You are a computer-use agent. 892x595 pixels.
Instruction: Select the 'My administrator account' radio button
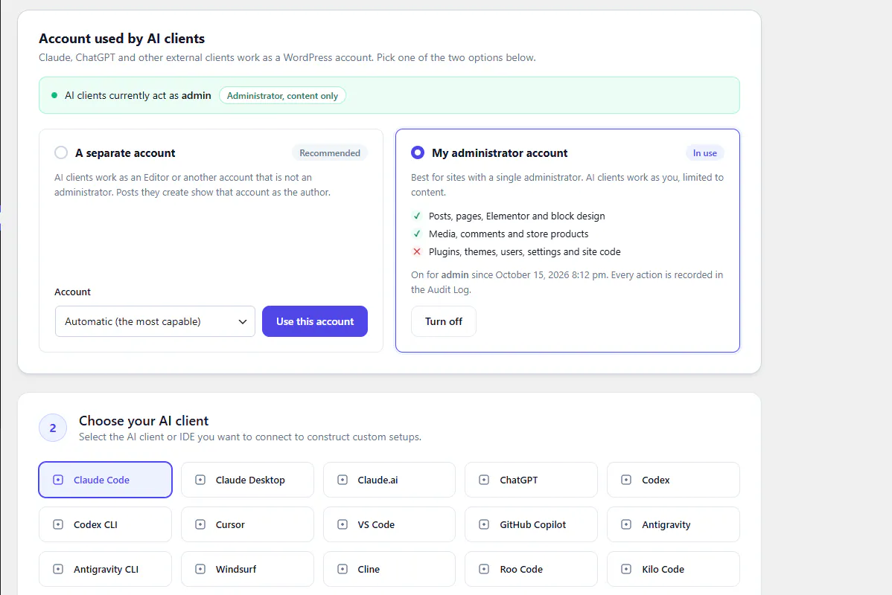pos(418,152)
